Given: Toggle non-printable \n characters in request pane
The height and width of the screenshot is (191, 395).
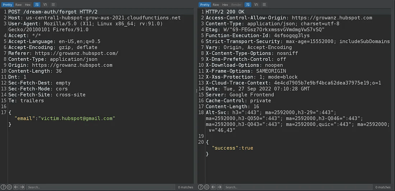Looking at the screenshot, I should pos(45,5).
